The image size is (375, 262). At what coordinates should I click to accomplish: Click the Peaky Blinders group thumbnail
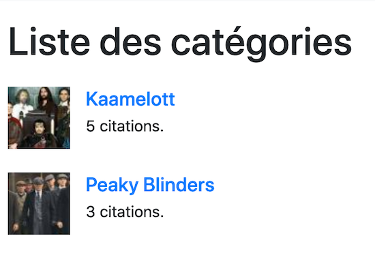coord(39,203)
